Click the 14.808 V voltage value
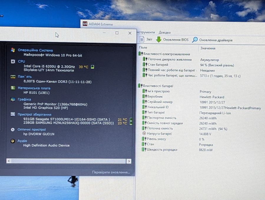This screenshot has width=265, height=200. point(205,134)
